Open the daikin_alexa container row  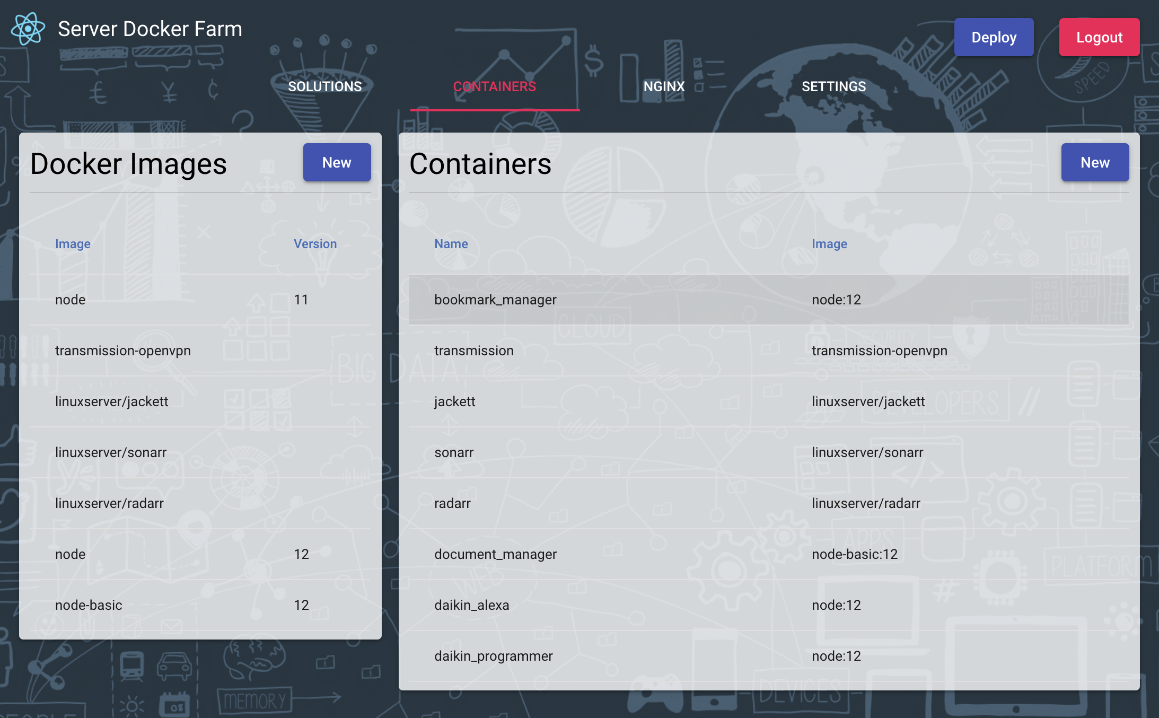coord(769,605)
